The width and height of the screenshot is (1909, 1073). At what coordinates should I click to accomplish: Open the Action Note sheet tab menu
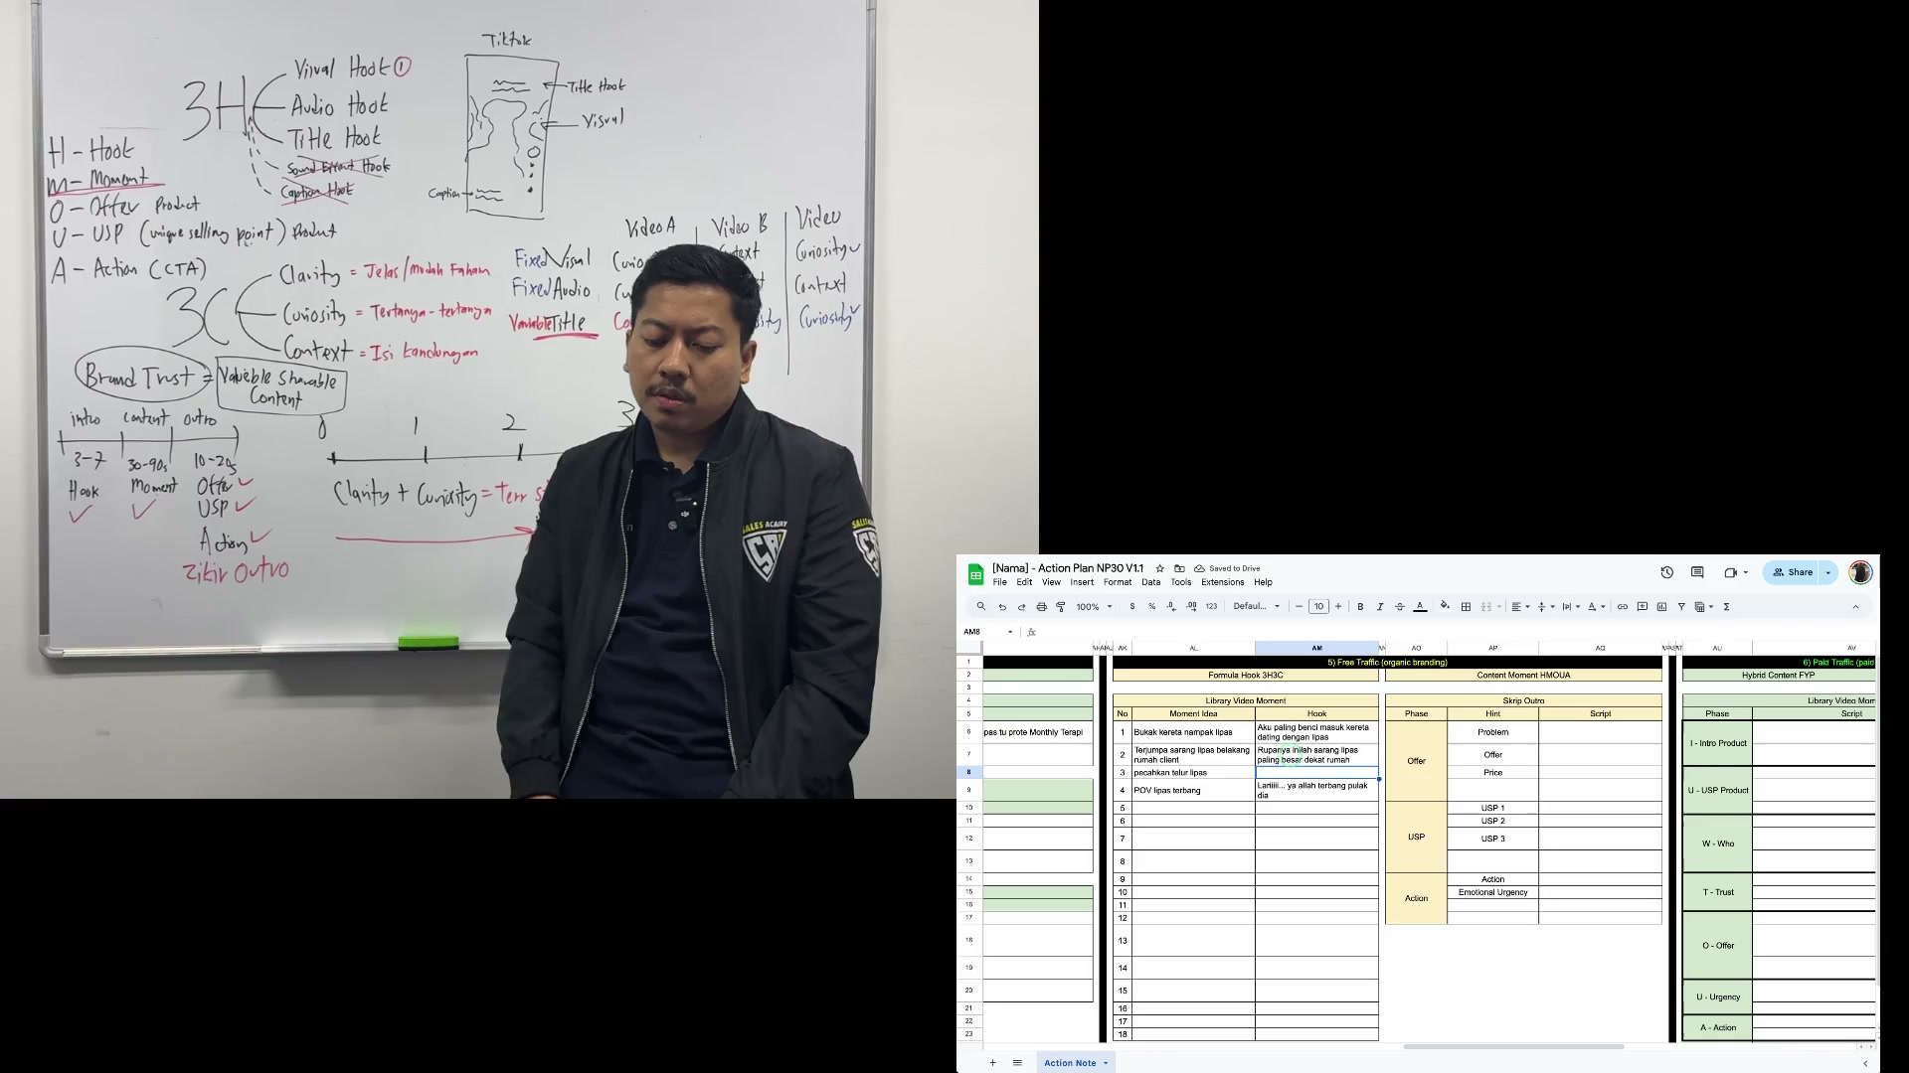tap(1106, 1063)
